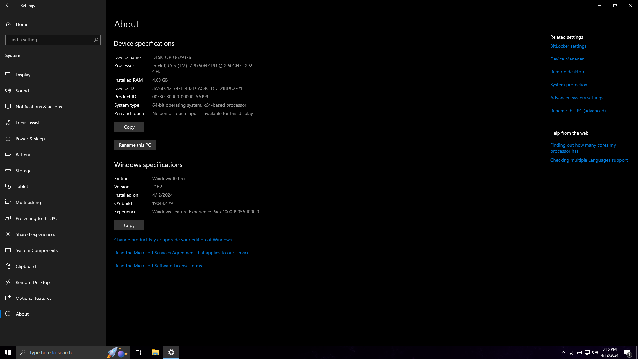Open Device Manager link
This screenshot has height=359, width=638.
(x=567, y=59)
